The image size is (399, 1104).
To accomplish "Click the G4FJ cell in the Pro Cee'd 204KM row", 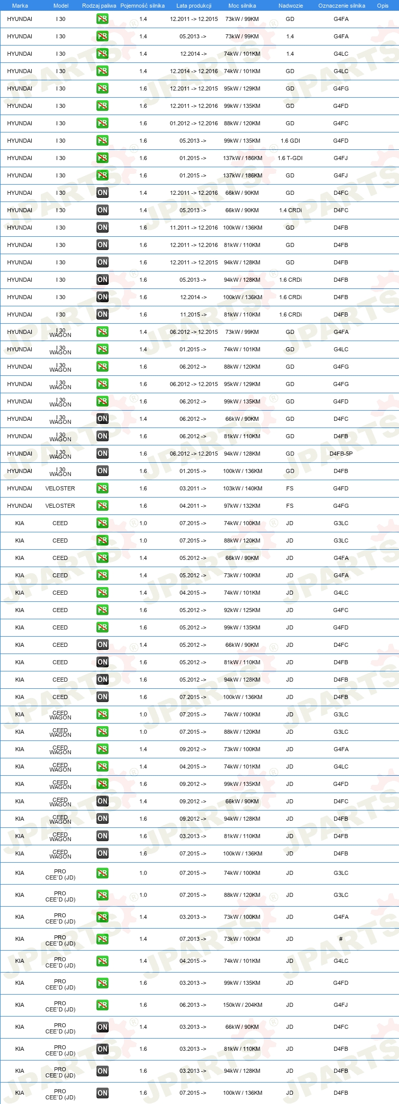I will point(341,1005).
